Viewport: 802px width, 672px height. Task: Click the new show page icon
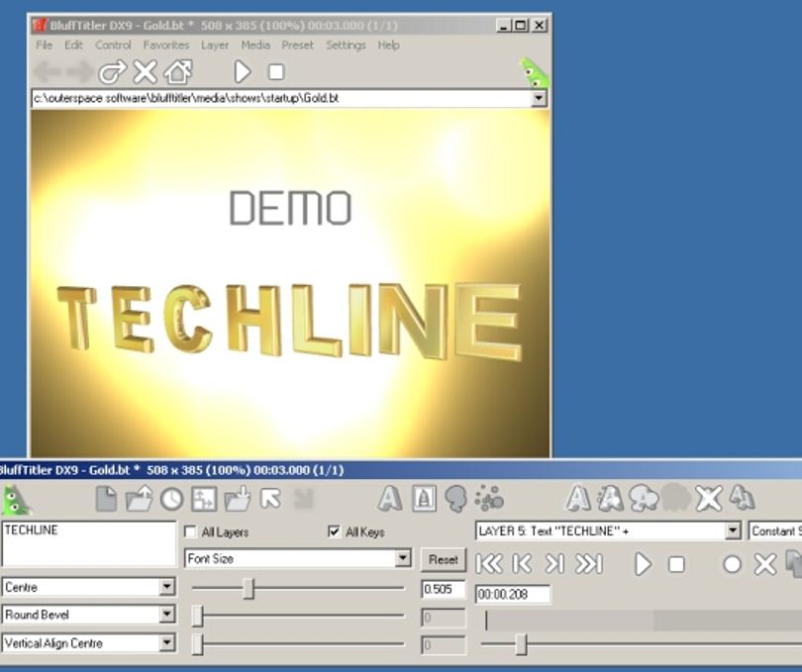pos(106,499)
